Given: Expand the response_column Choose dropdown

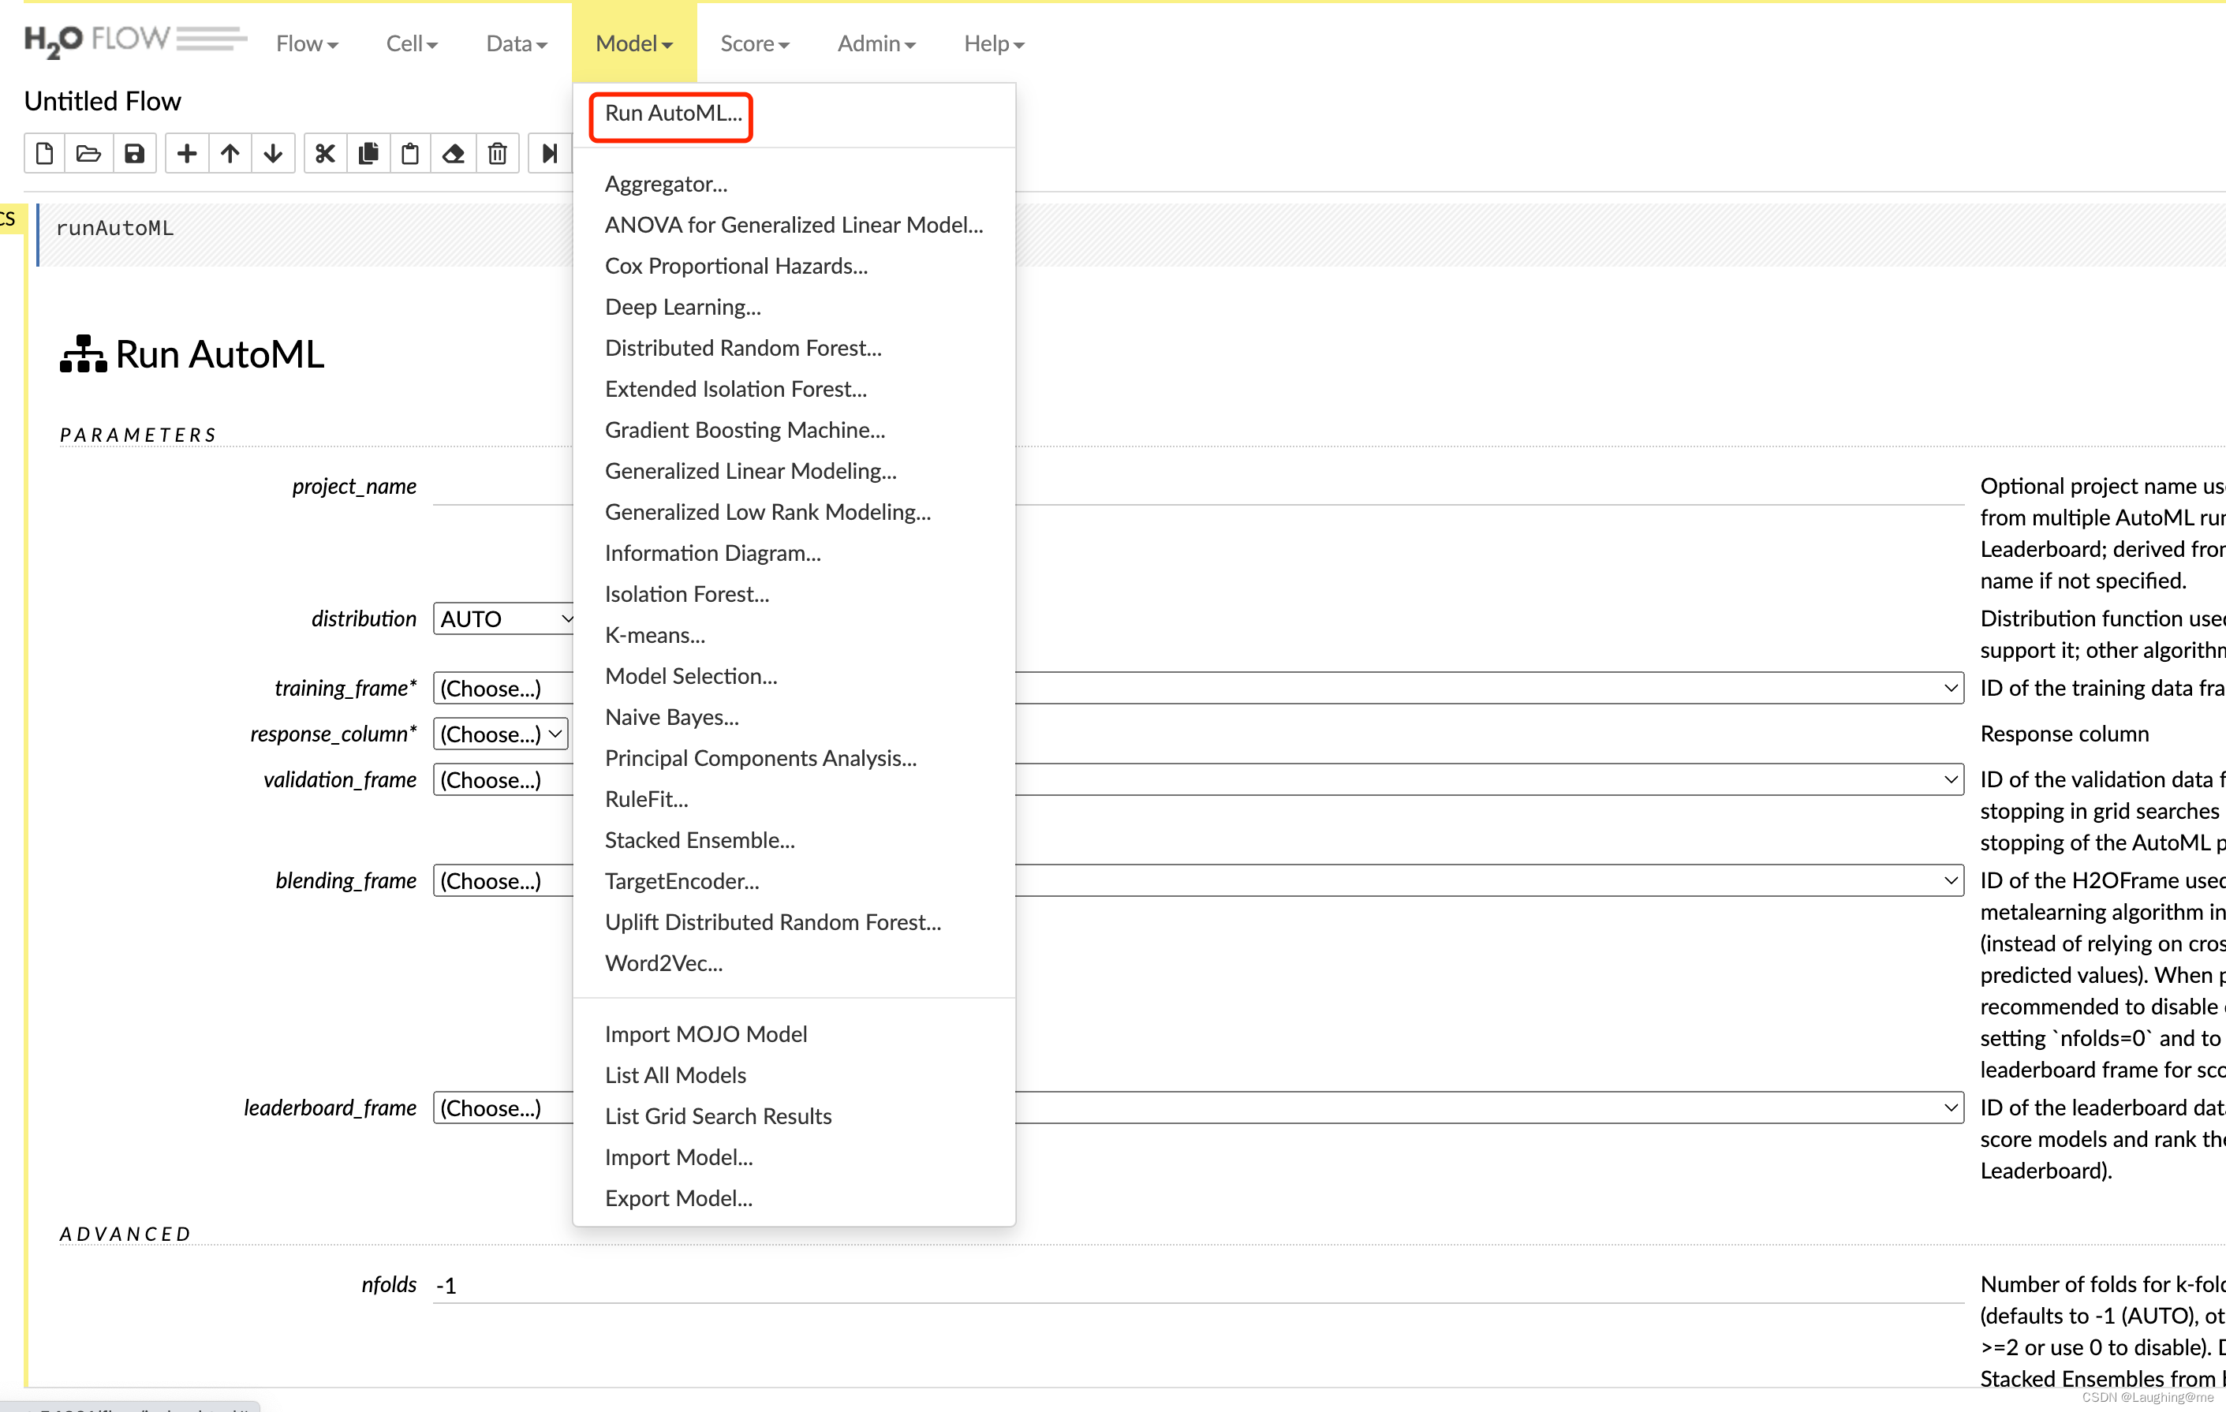Looking at the screenshot, I should (x=500, y=734).
